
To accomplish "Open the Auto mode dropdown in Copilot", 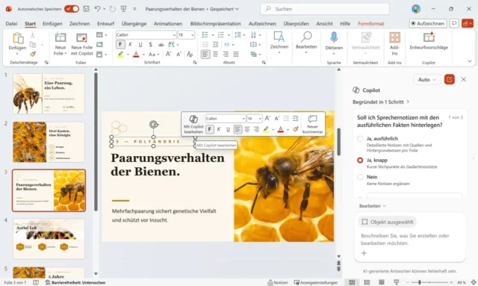I will [x=426, y=80].
